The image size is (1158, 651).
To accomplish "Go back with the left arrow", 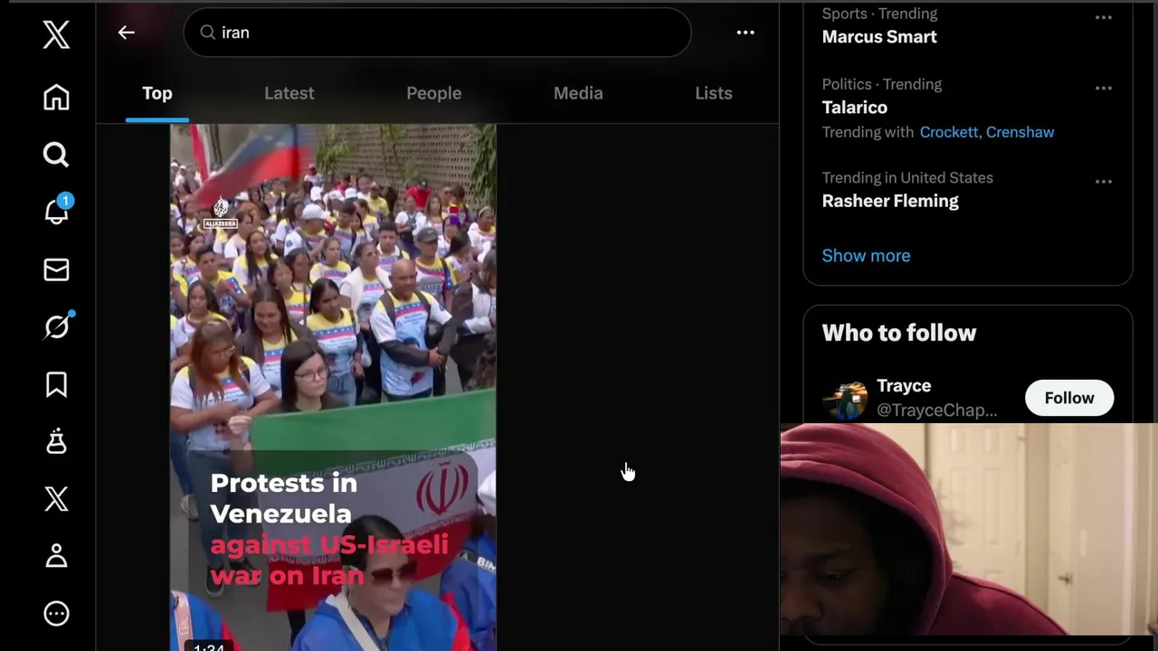I will [x=126, y=33].
